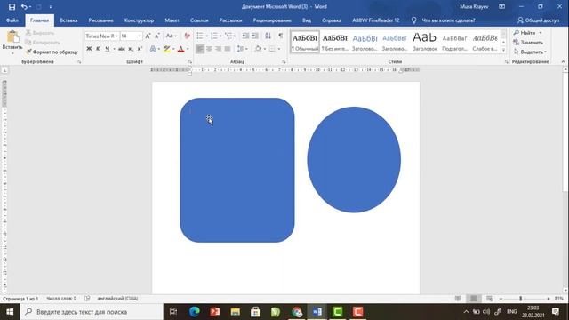Click the Заменить replace button
Screen dimensions: 569x320
tap(528, 43)
